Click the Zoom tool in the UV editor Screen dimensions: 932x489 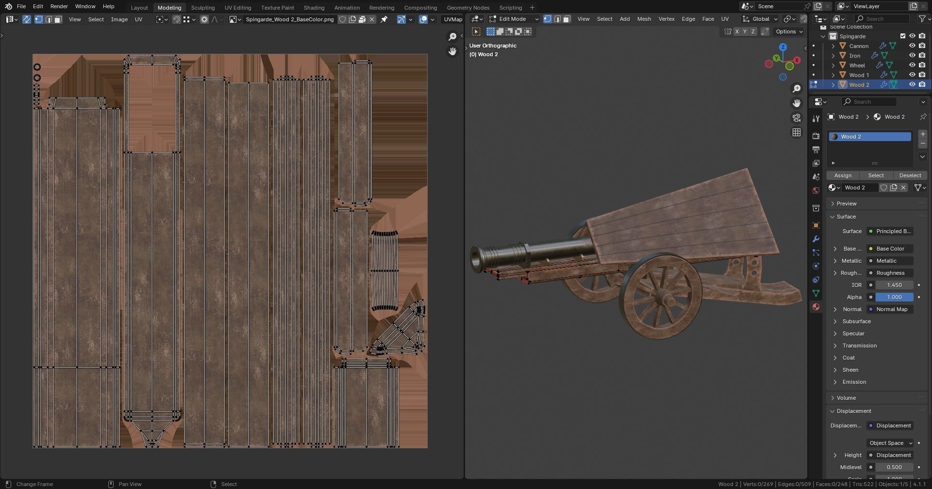[452, 37]
